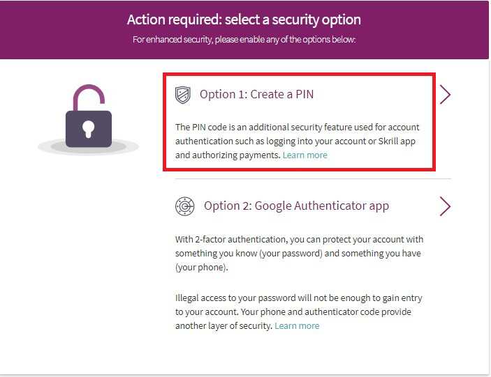Open 'Learn more' link about the PIN code
Viewport: 491px width, 377px height.
(x=305, y=155)
